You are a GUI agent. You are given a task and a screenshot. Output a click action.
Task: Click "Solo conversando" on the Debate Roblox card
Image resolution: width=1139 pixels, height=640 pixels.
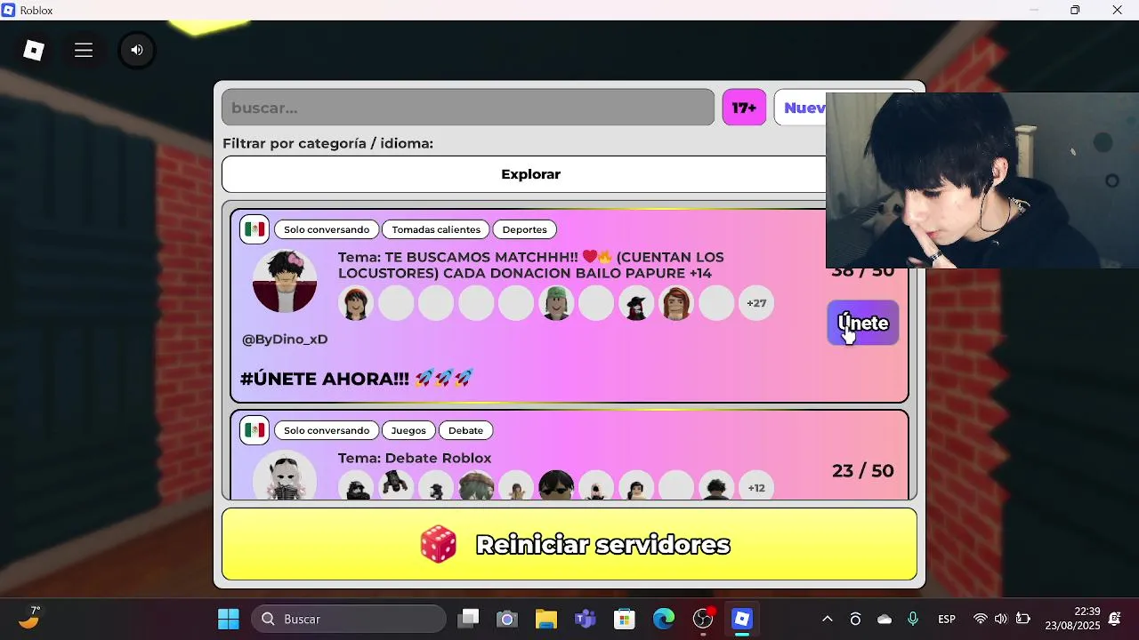point(327,430)
